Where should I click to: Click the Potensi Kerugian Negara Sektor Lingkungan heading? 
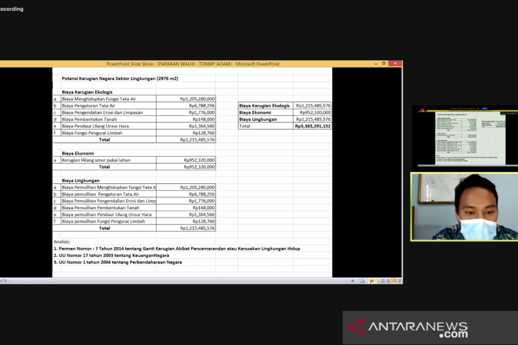tap(118, 79)
